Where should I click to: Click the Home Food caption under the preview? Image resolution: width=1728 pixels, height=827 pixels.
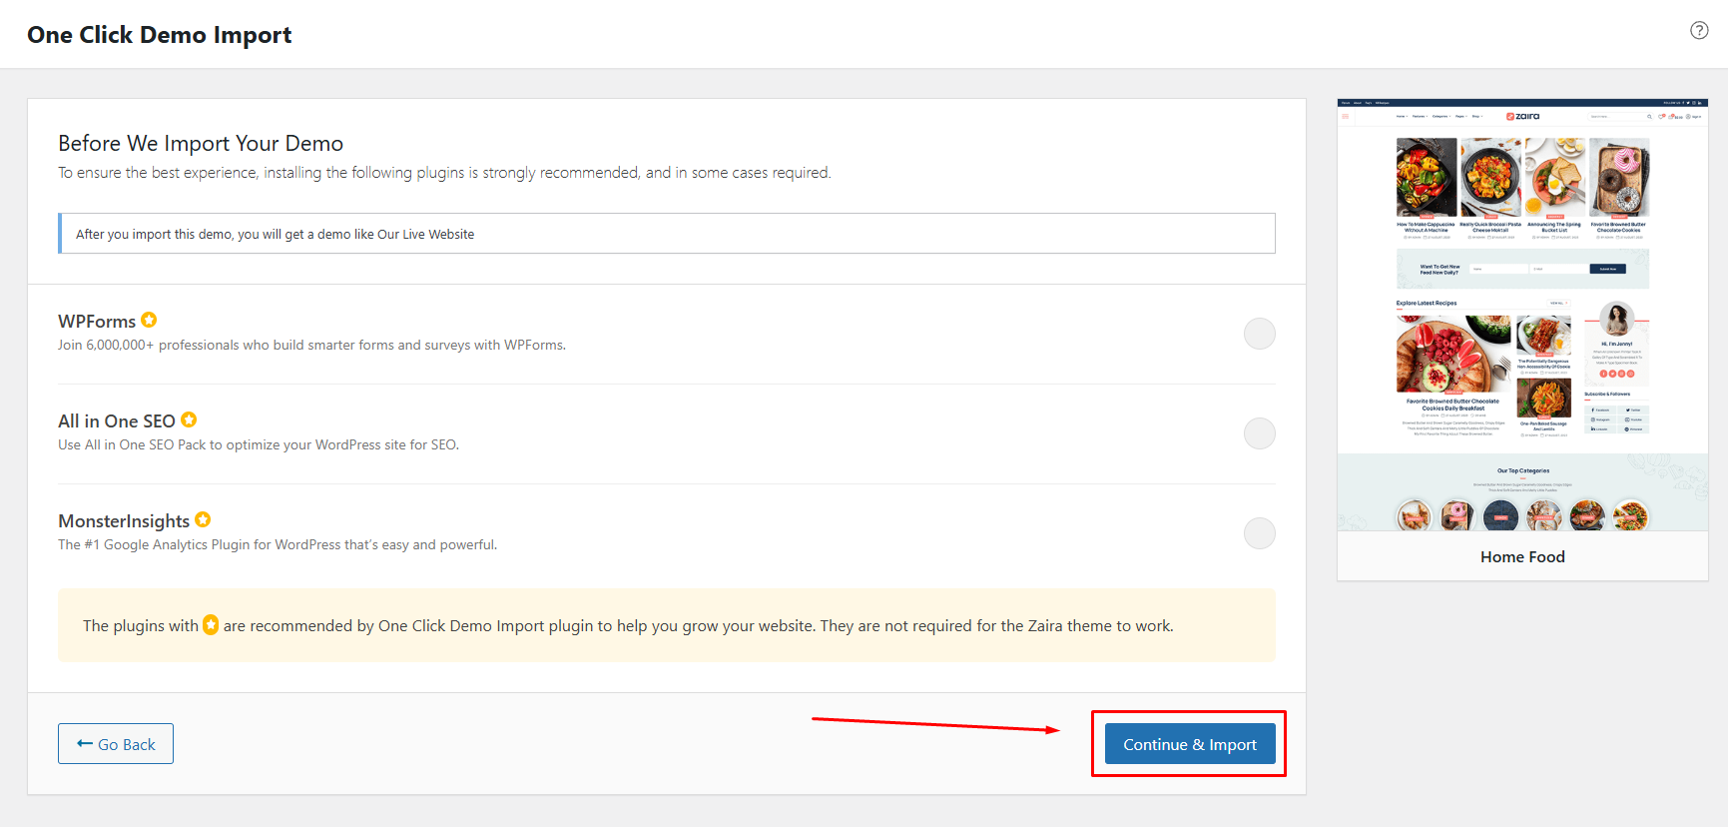click(x=1522, y=556)
